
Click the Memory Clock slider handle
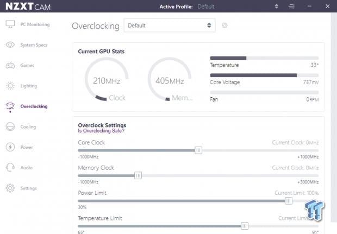(x=138, y=175)
